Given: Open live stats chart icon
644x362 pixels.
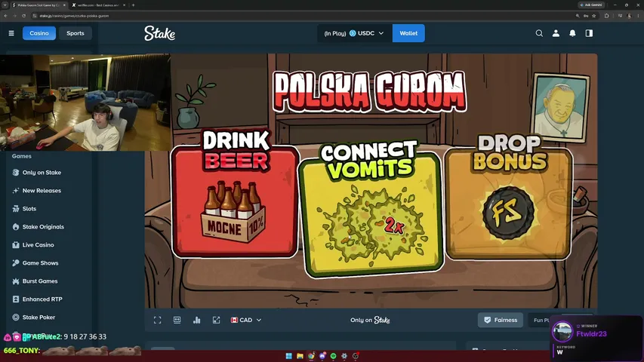Looking at the screenshot, I should [197, 320].
